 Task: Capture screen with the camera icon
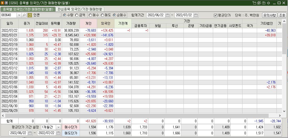pyautogui.click(x=264, y=3)
